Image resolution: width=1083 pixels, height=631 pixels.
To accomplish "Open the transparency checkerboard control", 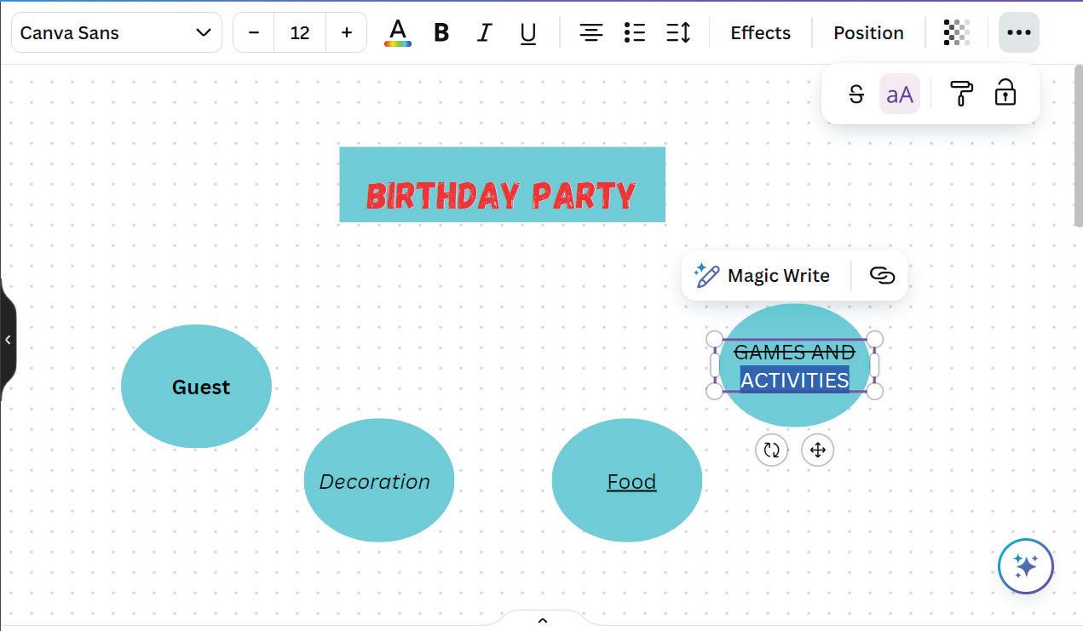I will pos(957,32).
